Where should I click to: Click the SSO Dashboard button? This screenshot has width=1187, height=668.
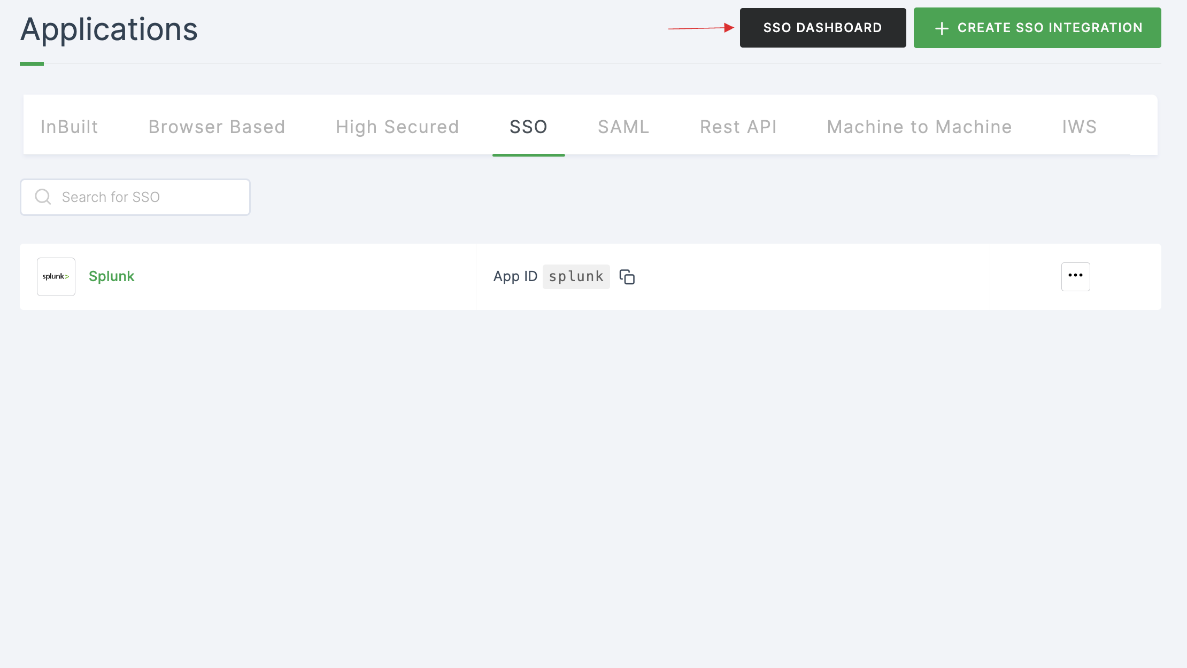coord(822,28)
